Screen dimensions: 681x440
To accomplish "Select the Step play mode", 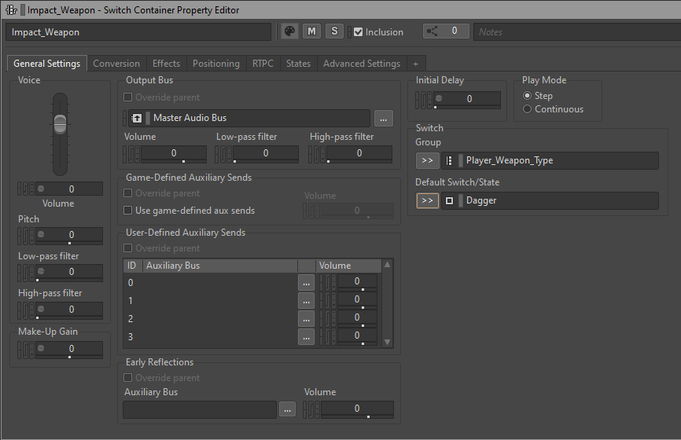I will pyautogui.click(x=527, y=95).
